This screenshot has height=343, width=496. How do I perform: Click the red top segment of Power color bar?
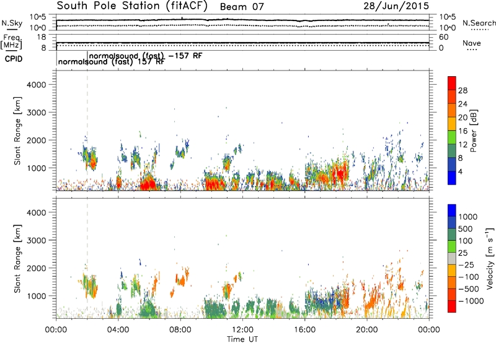coord(452,84)
